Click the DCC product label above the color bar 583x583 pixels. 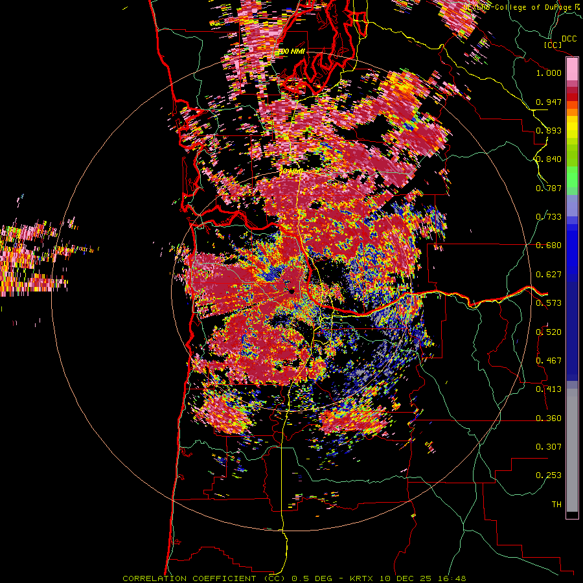[x=569, y=39]
